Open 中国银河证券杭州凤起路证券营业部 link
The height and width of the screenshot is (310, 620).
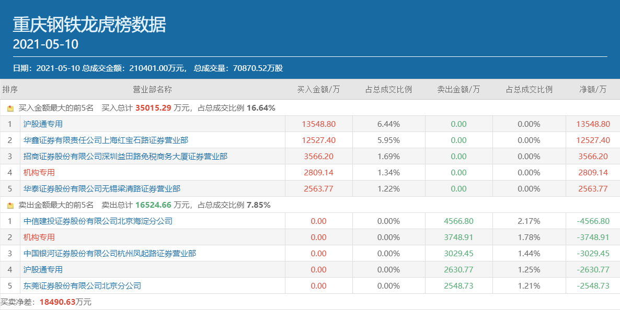[x=110, y=254]
